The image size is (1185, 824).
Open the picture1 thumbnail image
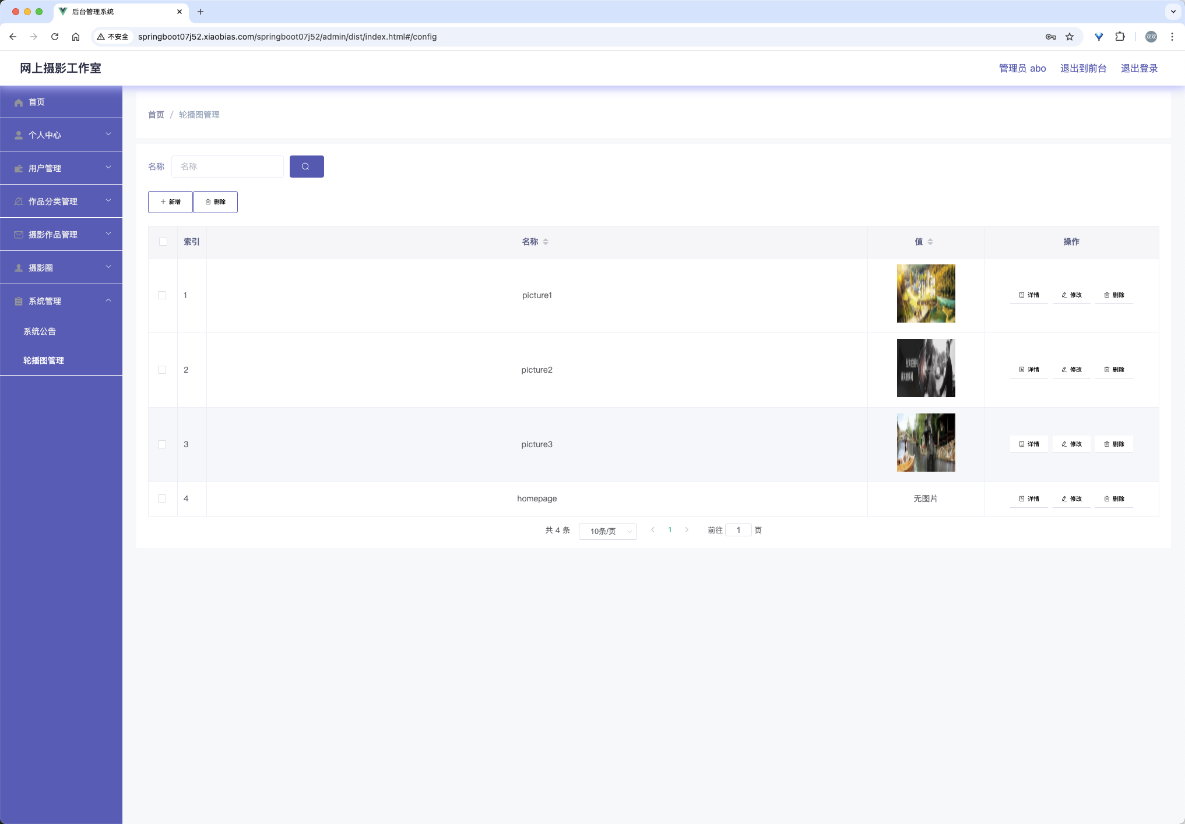tap(926, 293)
